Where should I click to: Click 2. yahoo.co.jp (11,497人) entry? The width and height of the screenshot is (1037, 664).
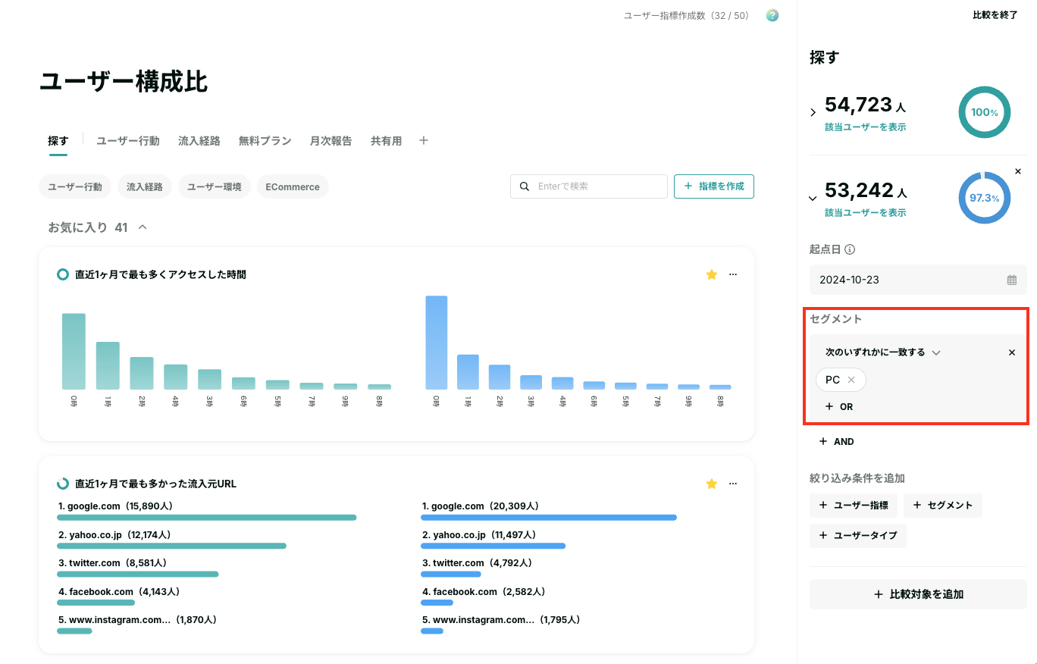click(x=479, y=534)
